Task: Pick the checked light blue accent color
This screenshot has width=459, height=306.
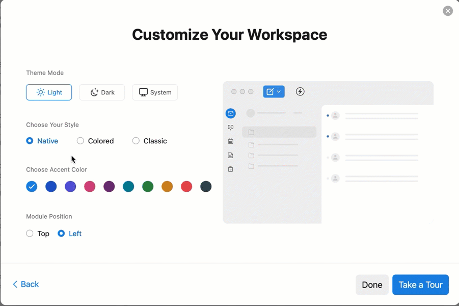Action: click(32, 187)
